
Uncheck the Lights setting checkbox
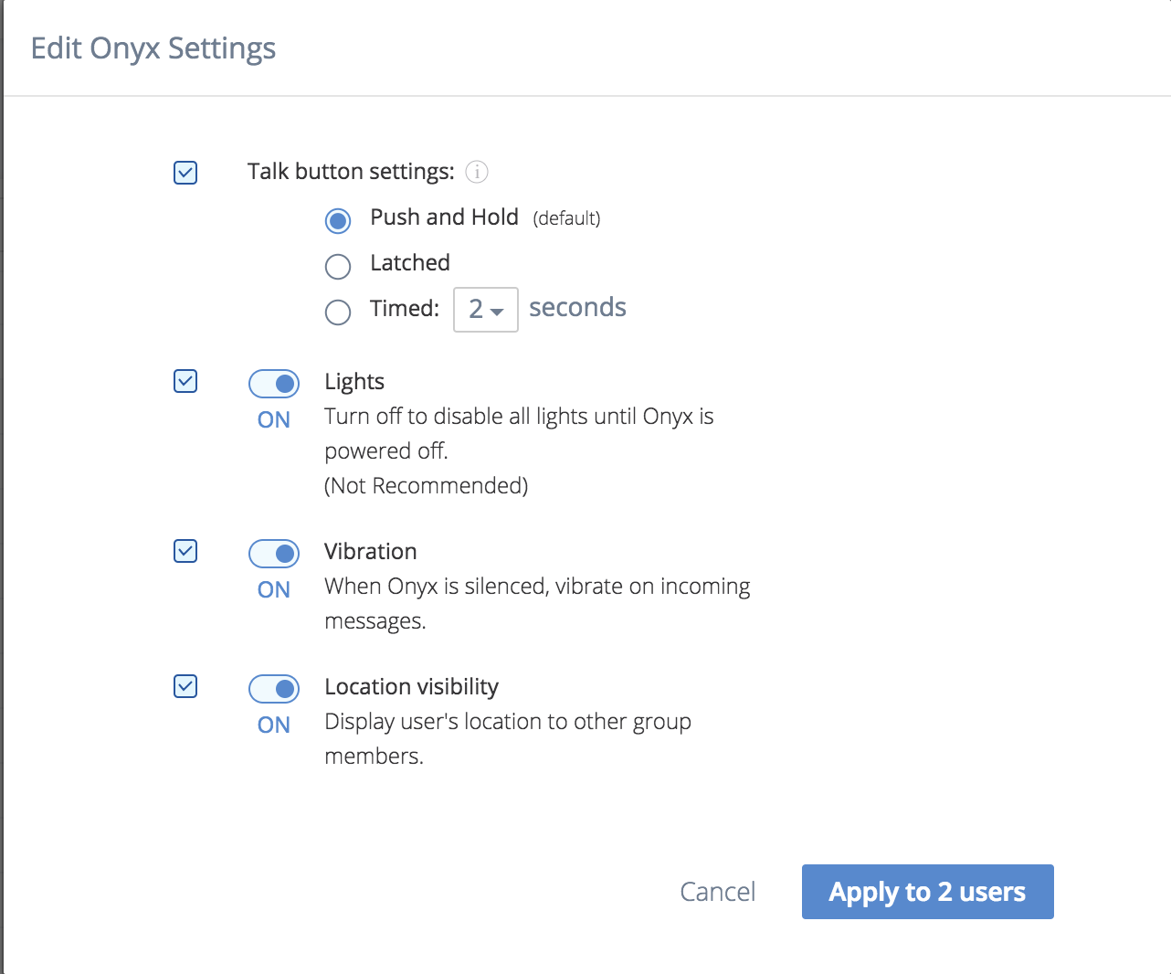click(185, 381)
